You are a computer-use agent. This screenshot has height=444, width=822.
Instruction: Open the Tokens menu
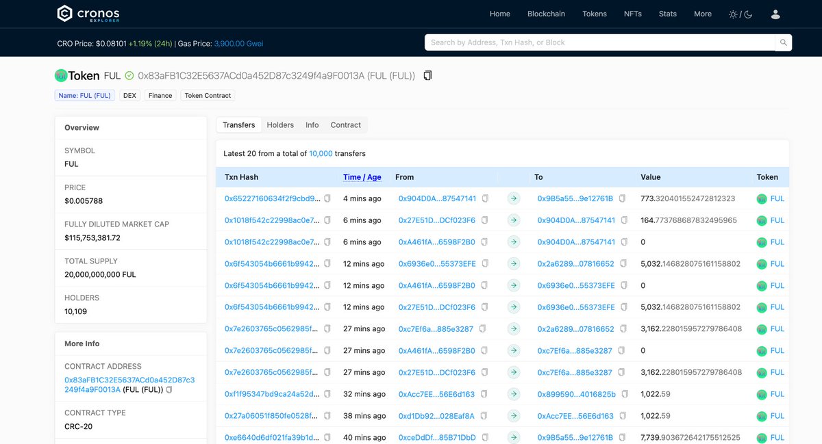tap(595, 14)
